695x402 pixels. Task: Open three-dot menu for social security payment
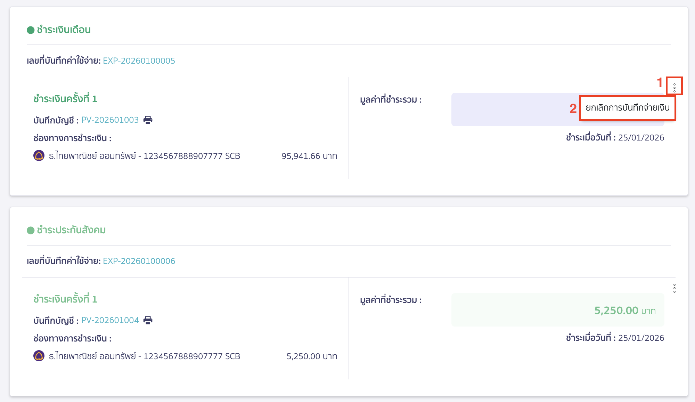[x=674, y=288]
